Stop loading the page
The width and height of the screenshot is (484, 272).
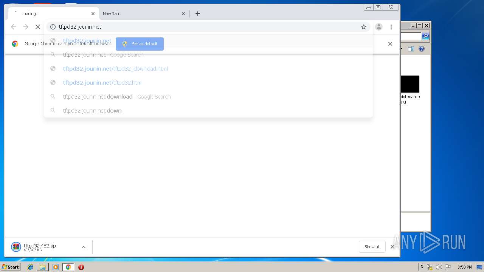click(37, 27)
